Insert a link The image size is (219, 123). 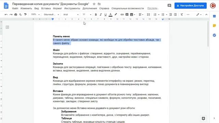point(122,14)
